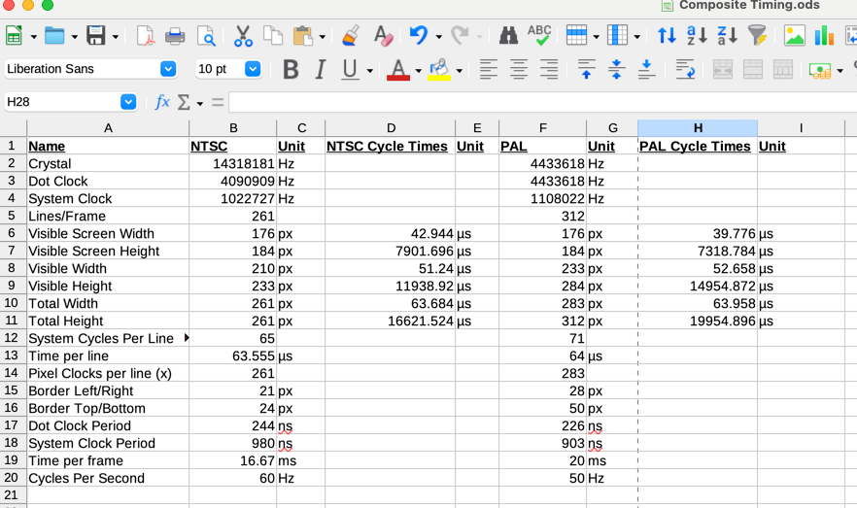This screenshot has height=508, width=857.
Task: Select row 12 header
Action: click(x=13, y=338)
